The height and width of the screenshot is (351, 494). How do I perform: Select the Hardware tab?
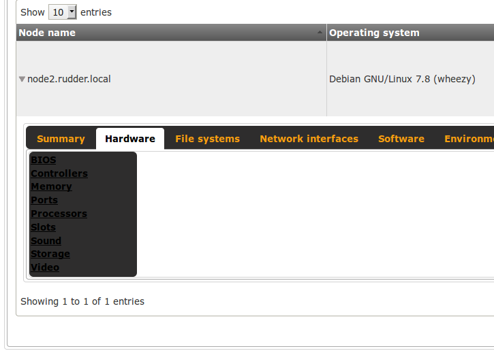pos(130,139)
